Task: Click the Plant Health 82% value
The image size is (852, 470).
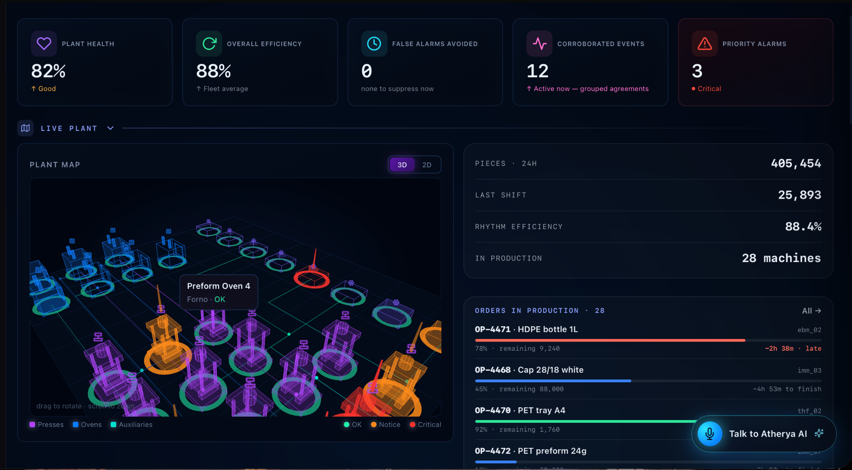Action: coord(48,71)
